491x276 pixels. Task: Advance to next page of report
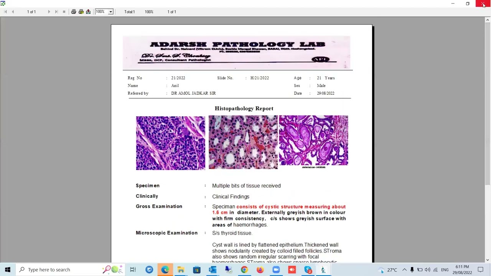[49, 12]
